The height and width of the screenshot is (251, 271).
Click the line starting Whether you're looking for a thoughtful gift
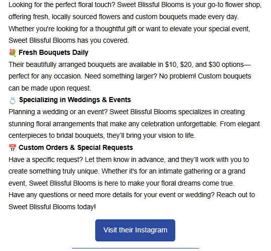coord(129,29)
